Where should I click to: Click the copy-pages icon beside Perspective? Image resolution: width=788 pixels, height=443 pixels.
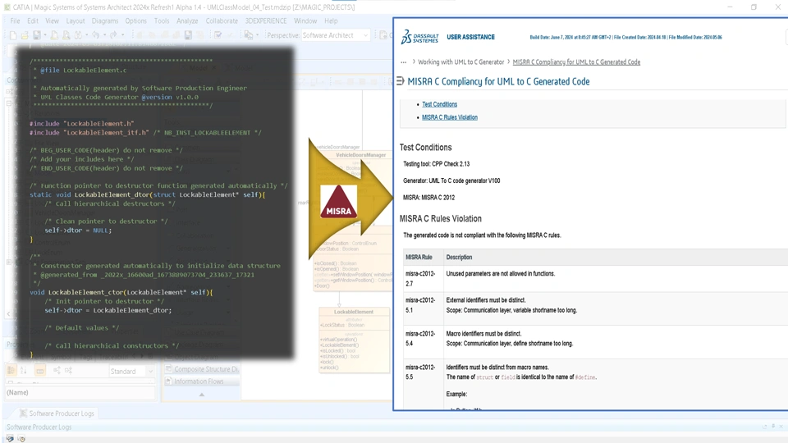point(248,35)
